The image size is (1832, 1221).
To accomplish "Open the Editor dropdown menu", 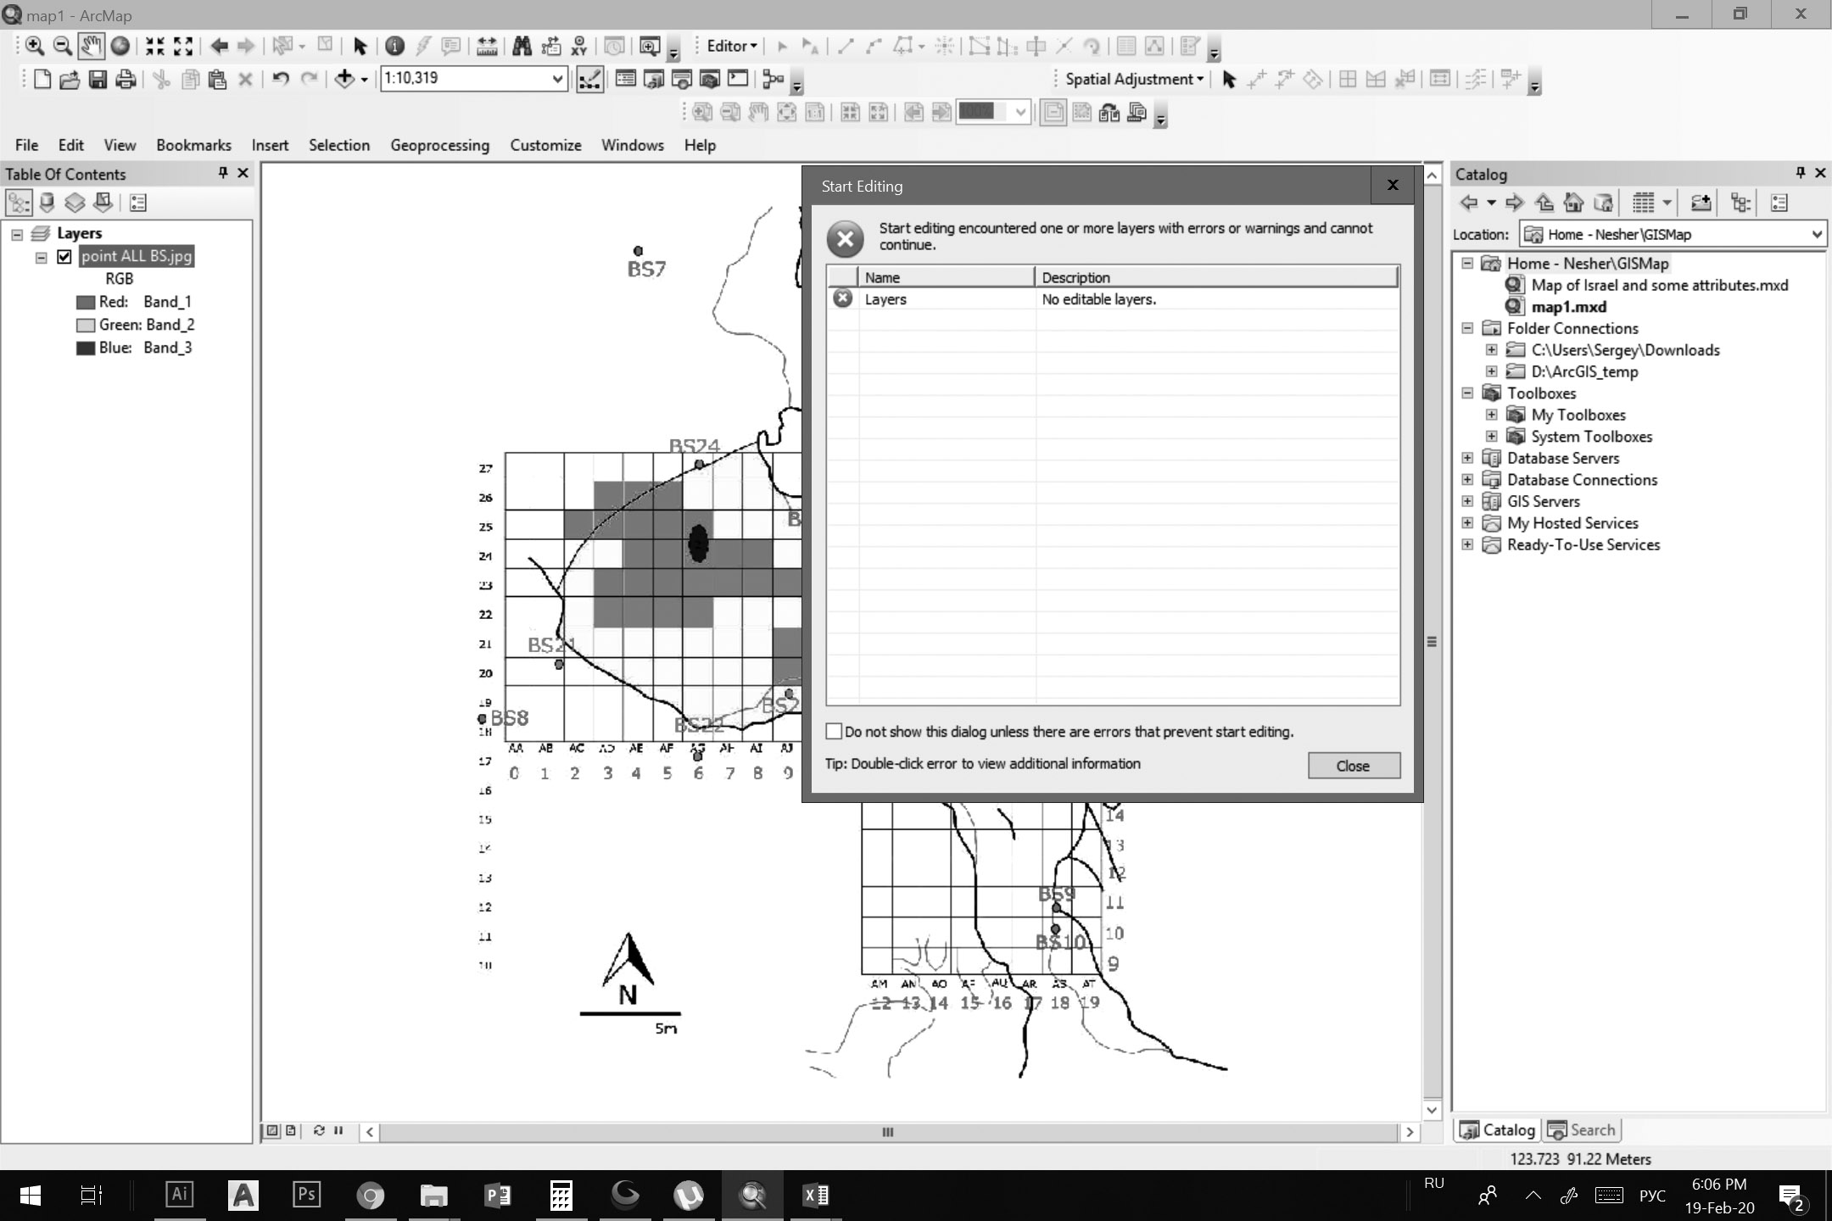I will click(732, 47).
